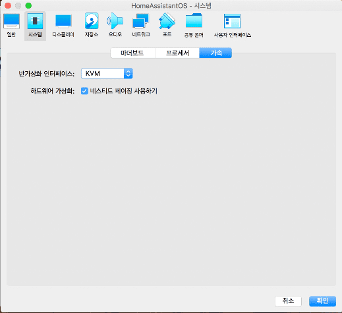This screenshot has width=342, height=313.
Task: Open the 사용자 인터페이스 settings icon
Action: point(233,26)
